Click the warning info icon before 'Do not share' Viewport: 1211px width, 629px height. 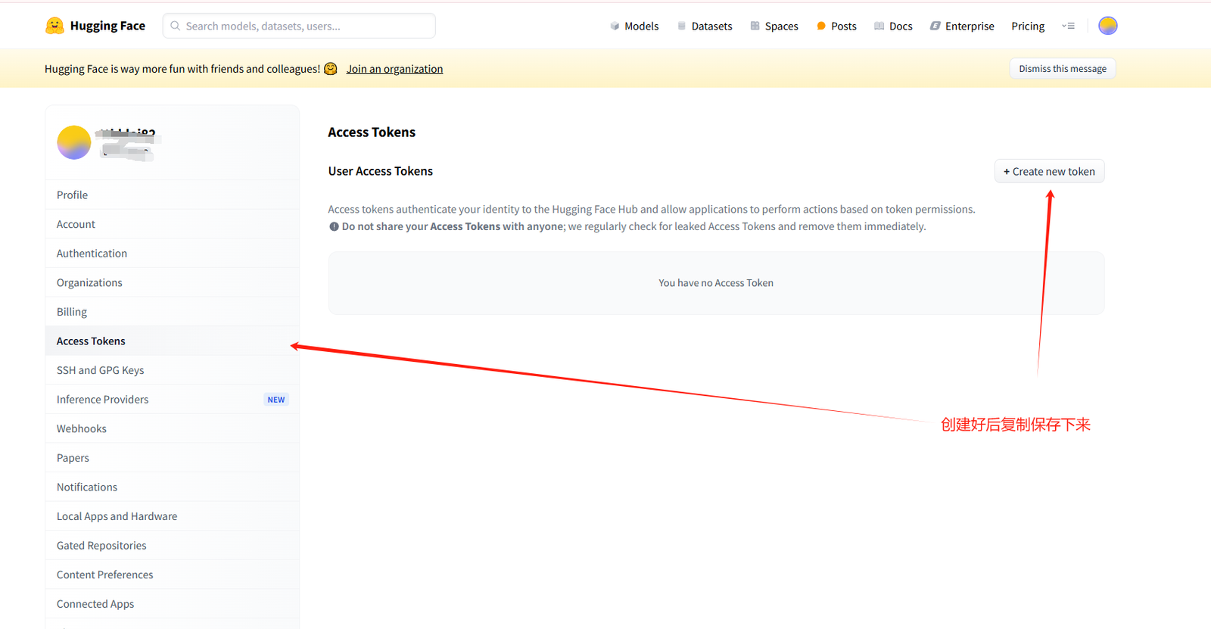click(x=334, y=226)
